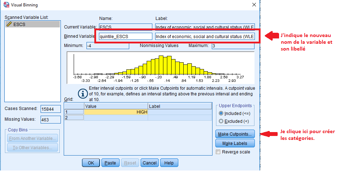Click the tallest histogram bar near -.20

coord(161,65)
